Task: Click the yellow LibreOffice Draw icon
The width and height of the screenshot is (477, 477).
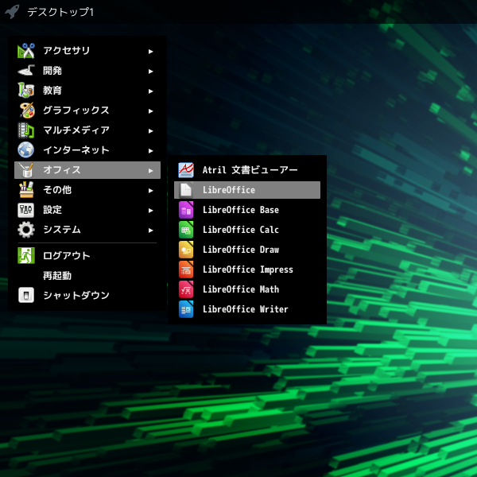Action: coord(186,250)
